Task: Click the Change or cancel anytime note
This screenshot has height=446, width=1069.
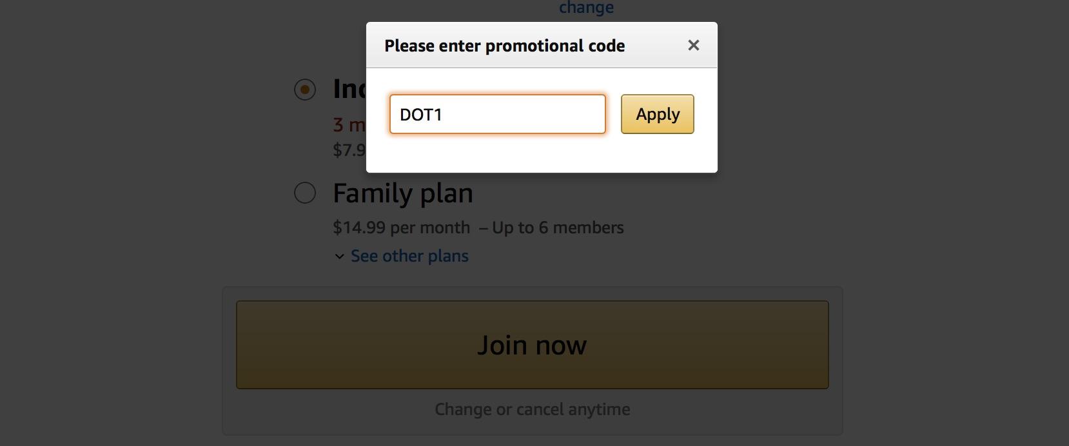Action: [x=532, y=409]
